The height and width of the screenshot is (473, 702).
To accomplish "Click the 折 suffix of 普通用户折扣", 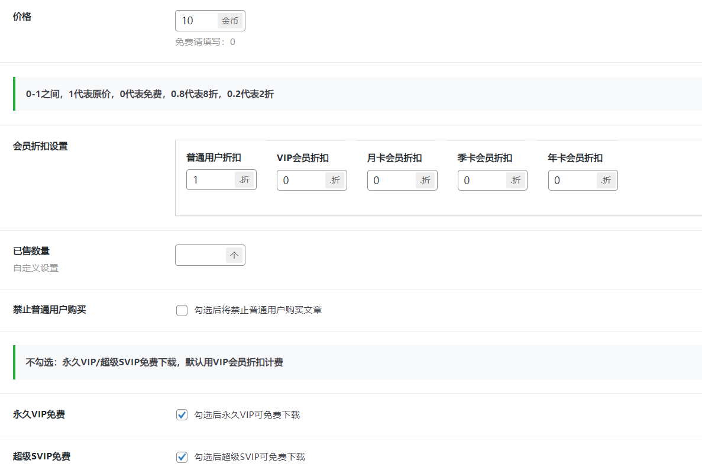I will point(244,180).
